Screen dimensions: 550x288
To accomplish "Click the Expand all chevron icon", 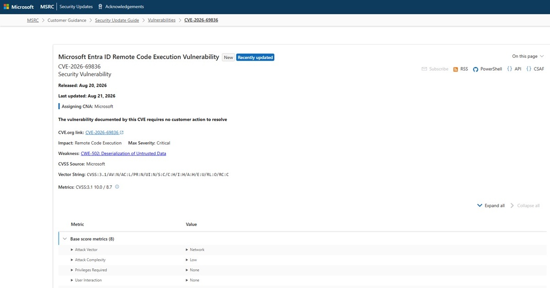I will point(479,205).
